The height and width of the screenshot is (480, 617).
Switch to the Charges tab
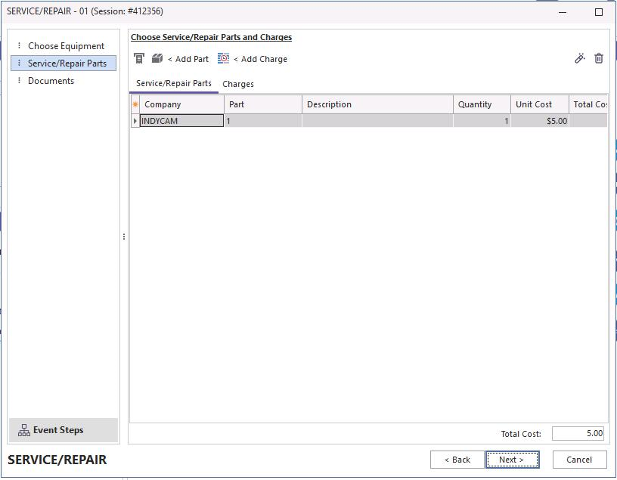(x=237, y=84)
